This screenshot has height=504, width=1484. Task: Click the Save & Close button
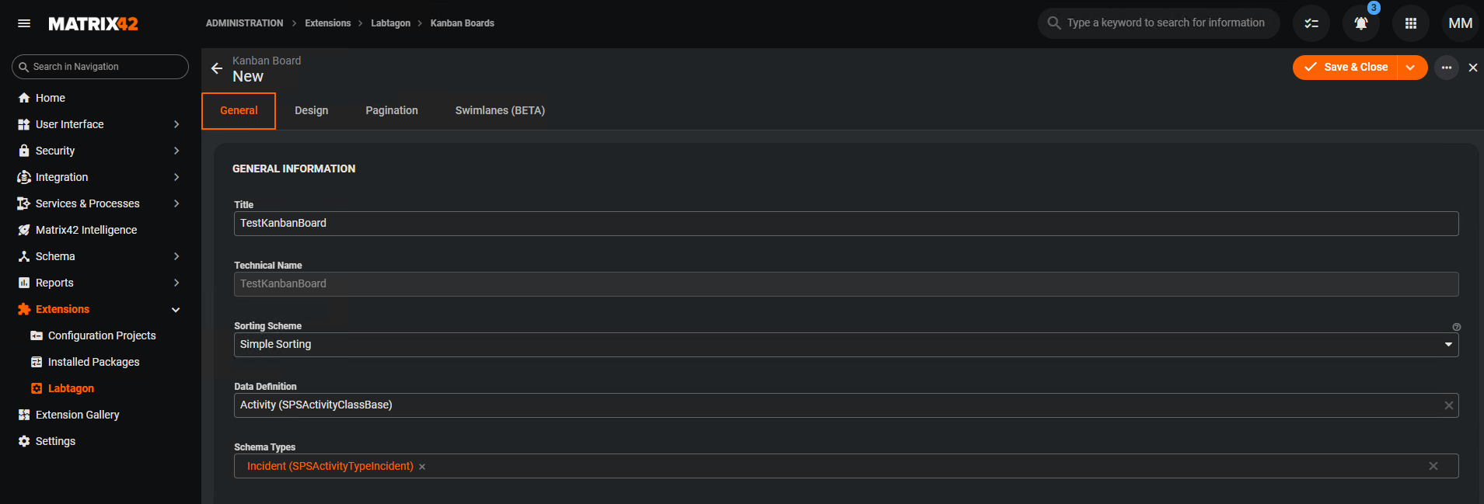click(x=1346, y=68)
